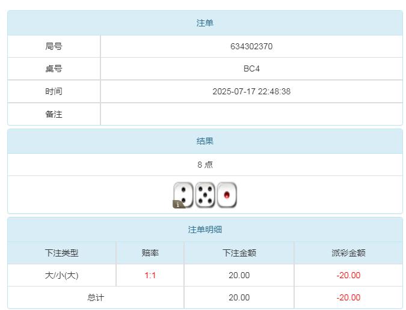Click the red 1:1 odds value
Viewport: 406px width, 310px height.
tap(150, 275)
